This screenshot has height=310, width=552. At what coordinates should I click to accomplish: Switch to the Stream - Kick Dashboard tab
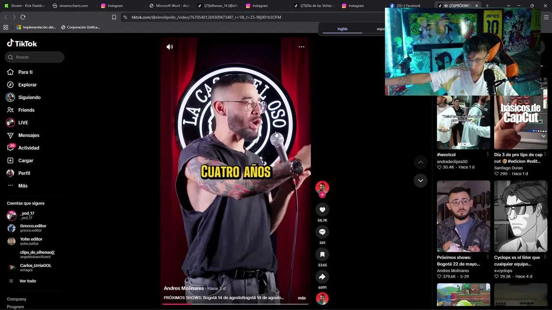(24, 6)
